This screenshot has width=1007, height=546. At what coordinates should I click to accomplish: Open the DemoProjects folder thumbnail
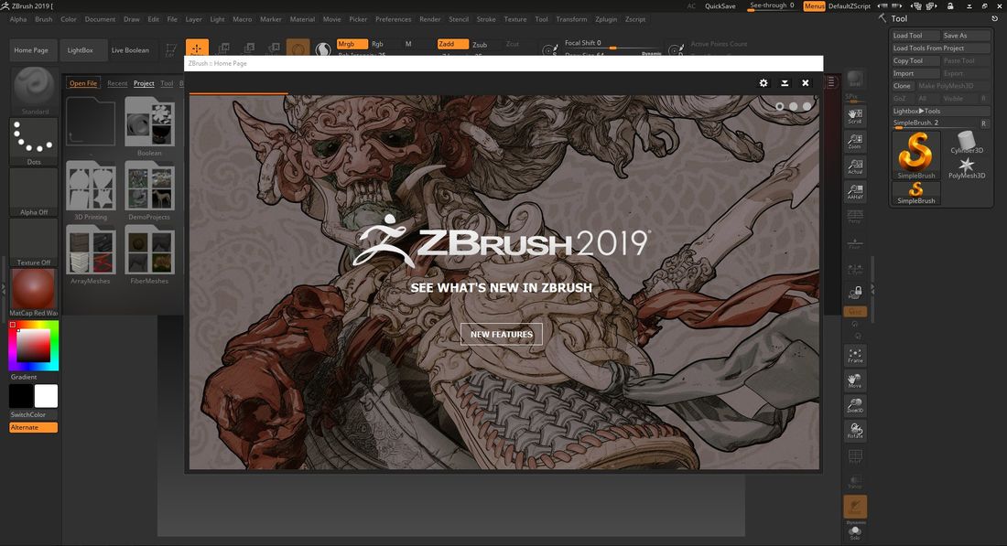coord(149,186)
